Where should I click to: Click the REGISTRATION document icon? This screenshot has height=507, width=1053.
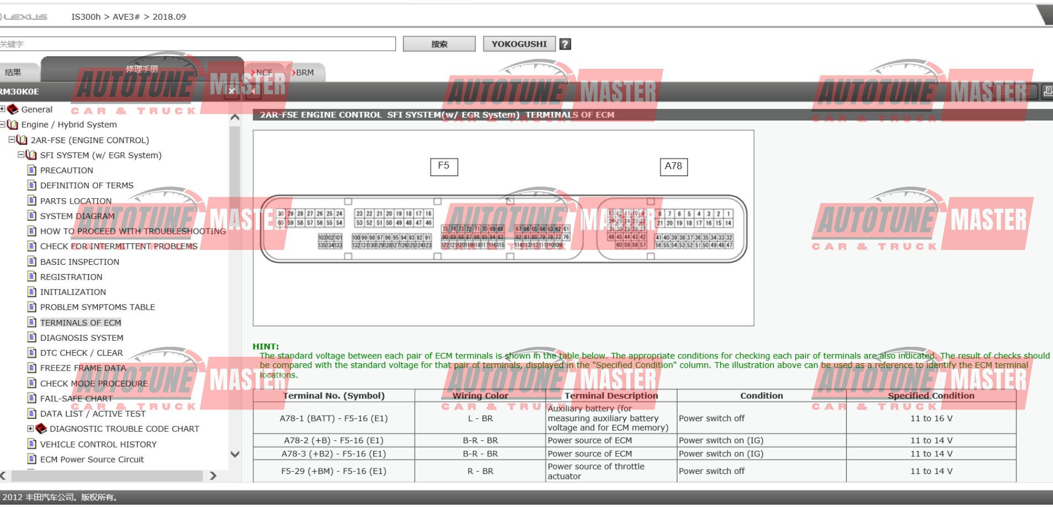pyautogui.click(x=32, y=277)
